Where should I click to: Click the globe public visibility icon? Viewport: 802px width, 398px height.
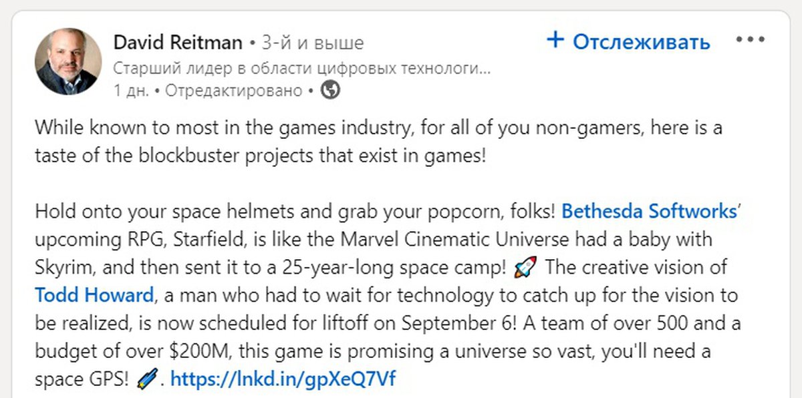pos(331,89)
